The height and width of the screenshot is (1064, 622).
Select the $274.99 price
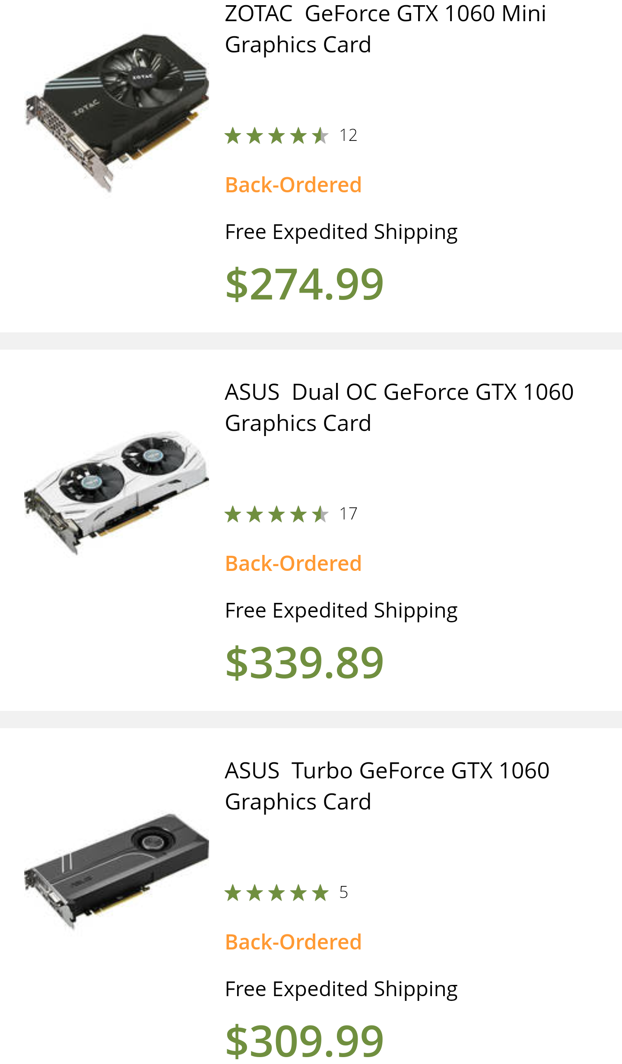point(305,284)
